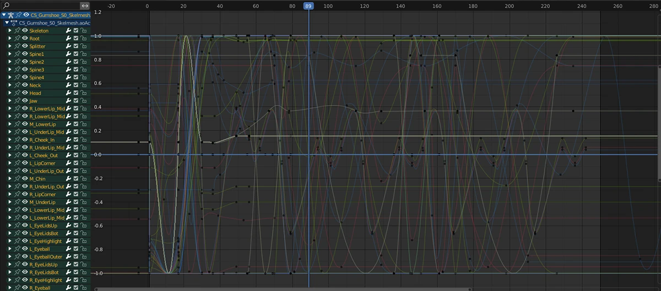Disable the M_LowerLip checkbox
The image size is (661, 291).
tap(76, 124)
